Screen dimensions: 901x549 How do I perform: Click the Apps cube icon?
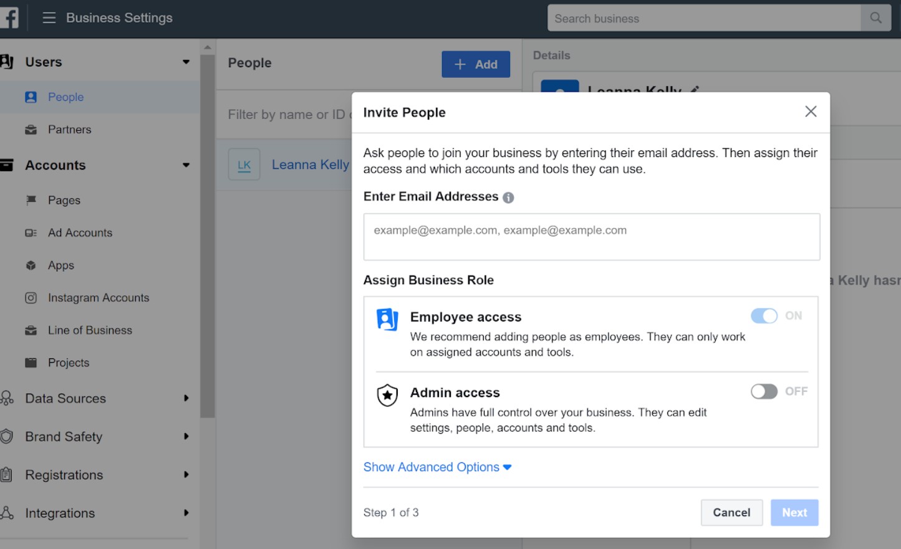pyautogui.click(x=31, y=265)
